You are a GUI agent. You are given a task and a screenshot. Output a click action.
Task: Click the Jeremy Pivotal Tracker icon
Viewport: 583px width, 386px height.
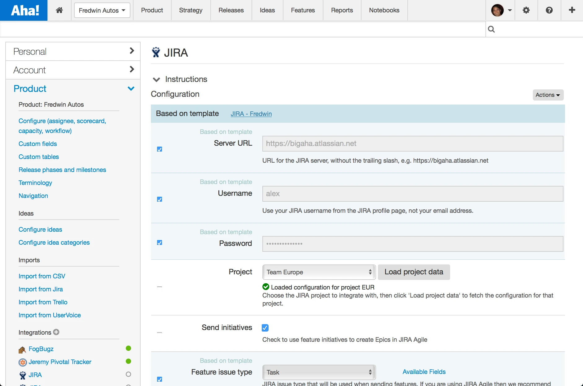pos(23,362)
